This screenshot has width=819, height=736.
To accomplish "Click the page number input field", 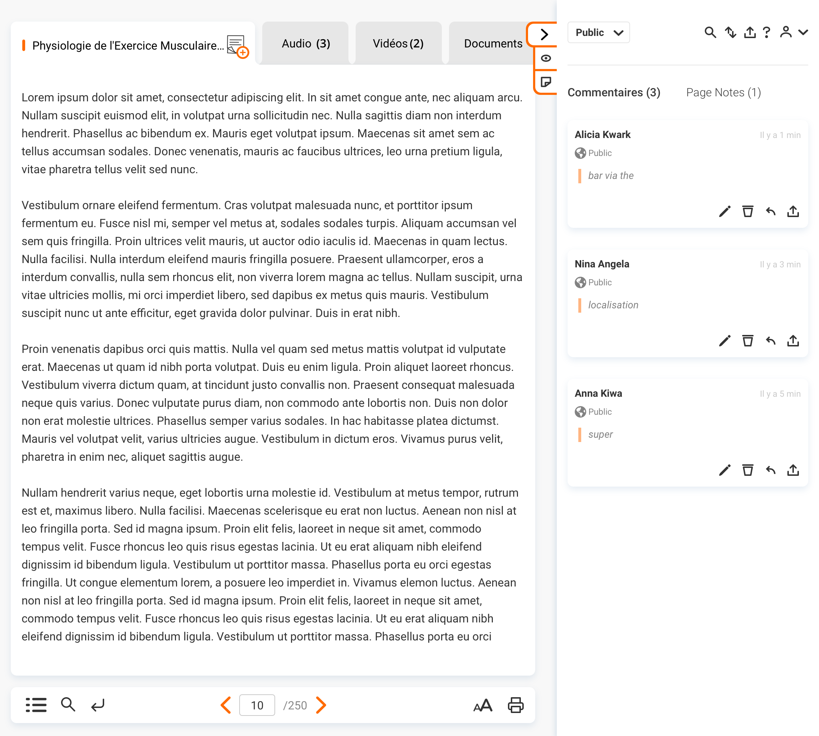I will [257, 705].
